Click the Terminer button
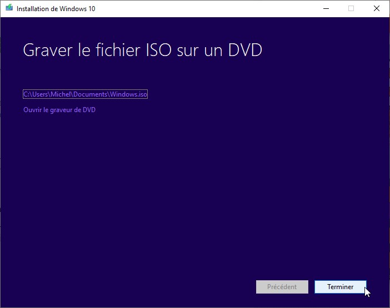 [340, 287]
